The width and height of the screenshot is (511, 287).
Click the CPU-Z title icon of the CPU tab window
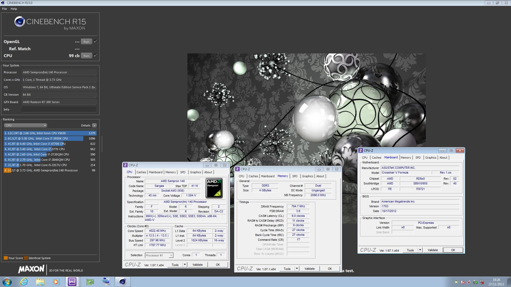click(125, 165)
